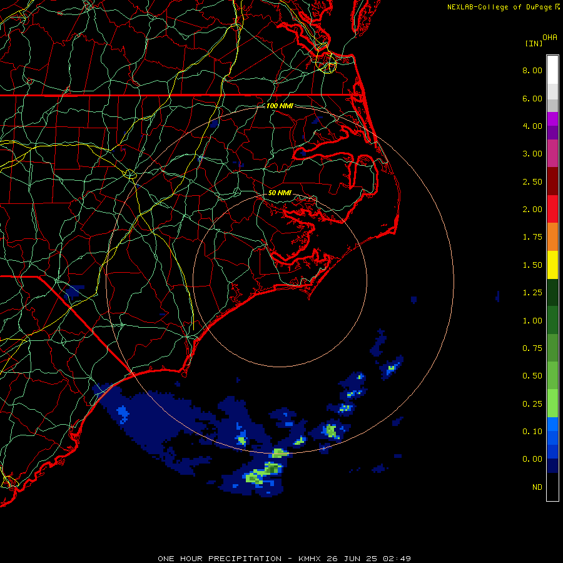563x563 pixels.
Task: Click the 1.25 legend value
Action: (x=532, y=293)
